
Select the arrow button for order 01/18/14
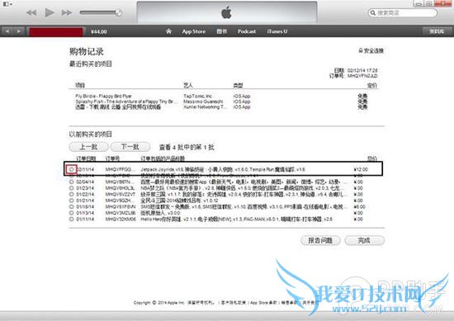point(71,206)
